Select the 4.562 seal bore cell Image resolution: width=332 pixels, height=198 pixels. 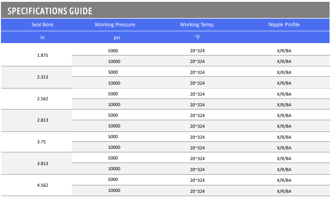pyautogui.click(x=43, y=185)
